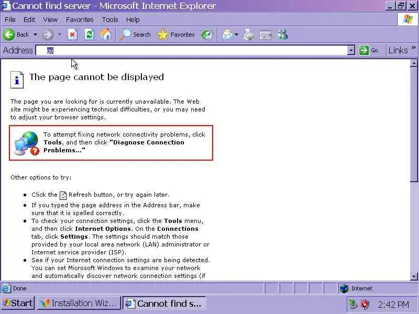Click the Other options to try text
This screenshot has width=419, height=314.
pyautogui.click(x=41, y=177)
